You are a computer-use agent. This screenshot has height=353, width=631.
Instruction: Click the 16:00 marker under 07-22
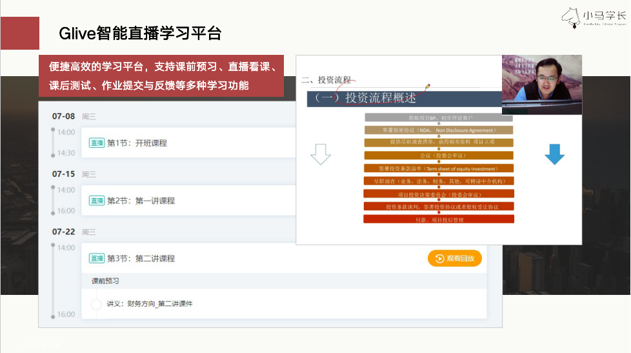(x=66, y=314)
